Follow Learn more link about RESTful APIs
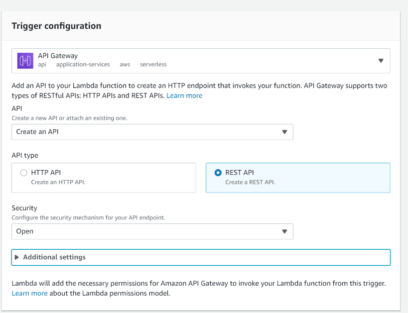 pos(184,96)
